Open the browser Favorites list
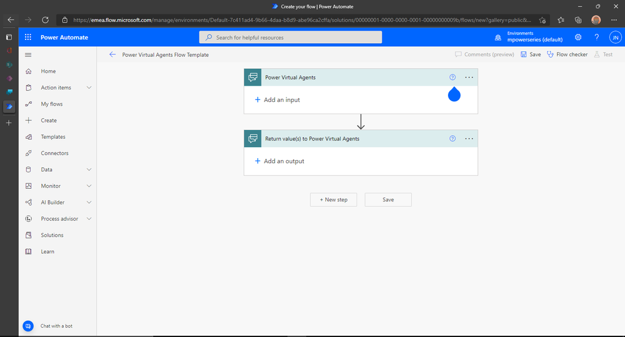 (561, 20)
